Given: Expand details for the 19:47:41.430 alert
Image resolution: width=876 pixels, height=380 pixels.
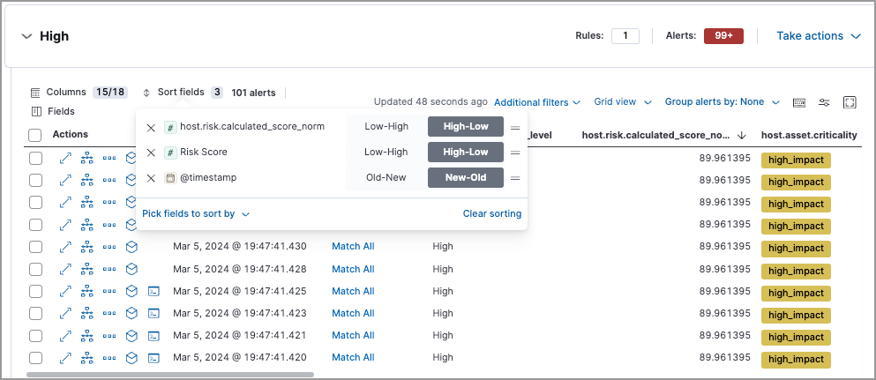Looking at the screenshot, I should (65, 247).
